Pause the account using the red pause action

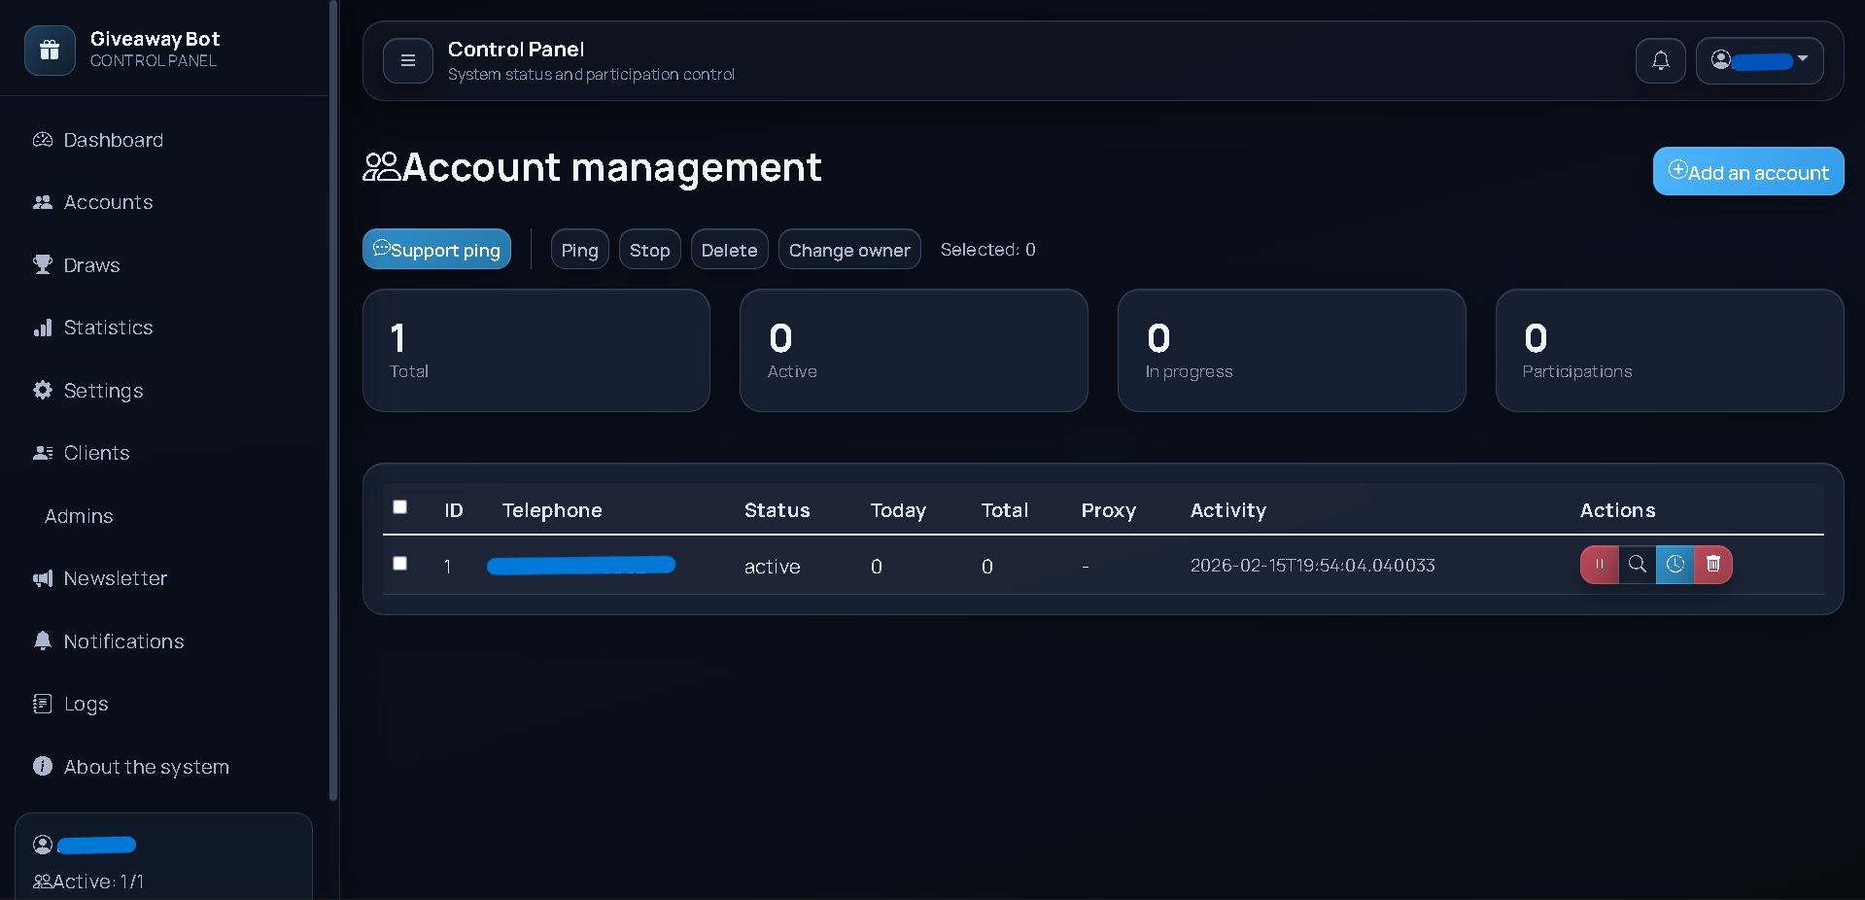point(1598,565)
